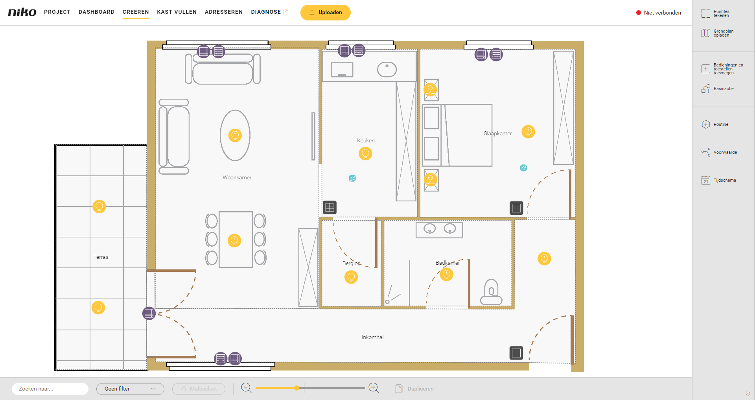Open the Voorwaarde tool
Screen dimensions: 755x400
pos(719,152)
